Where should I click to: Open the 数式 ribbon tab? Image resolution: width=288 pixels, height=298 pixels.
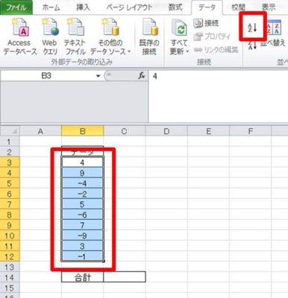tap(175, 7)
